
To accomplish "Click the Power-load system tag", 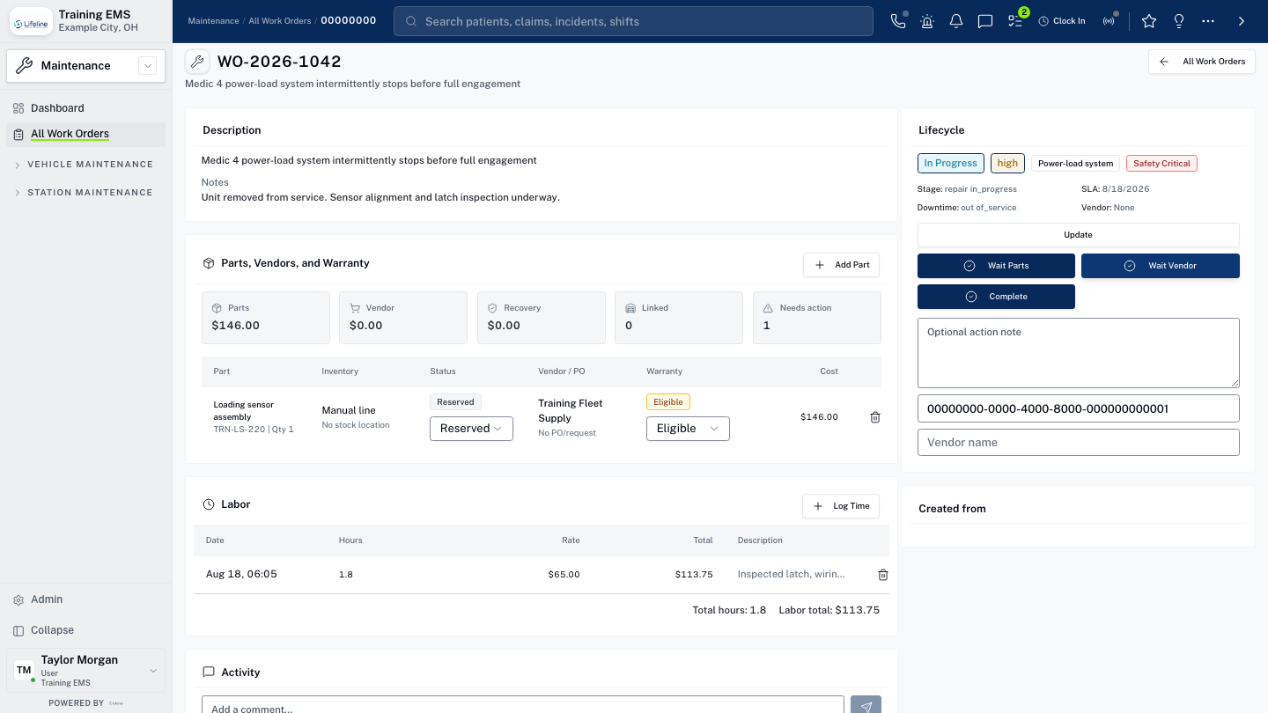I will click(1075, 164).
